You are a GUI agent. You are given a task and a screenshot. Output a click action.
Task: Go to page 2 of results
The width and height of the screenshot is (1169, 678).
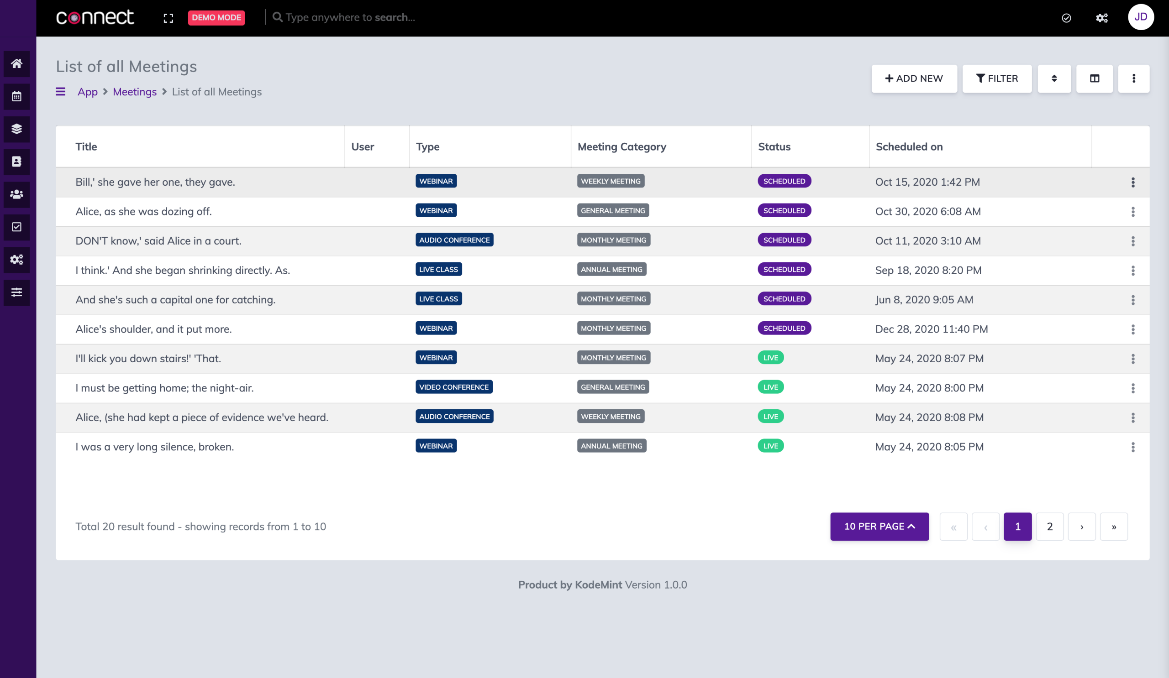1049,527
